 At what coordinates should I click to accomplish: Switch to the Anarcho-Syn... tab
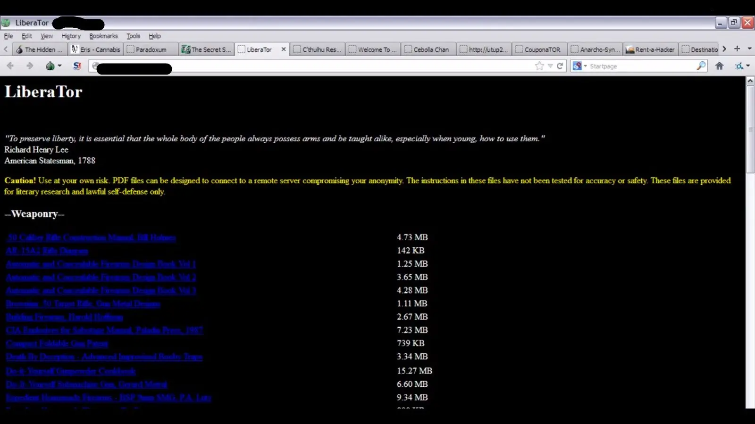click(595, 49)
